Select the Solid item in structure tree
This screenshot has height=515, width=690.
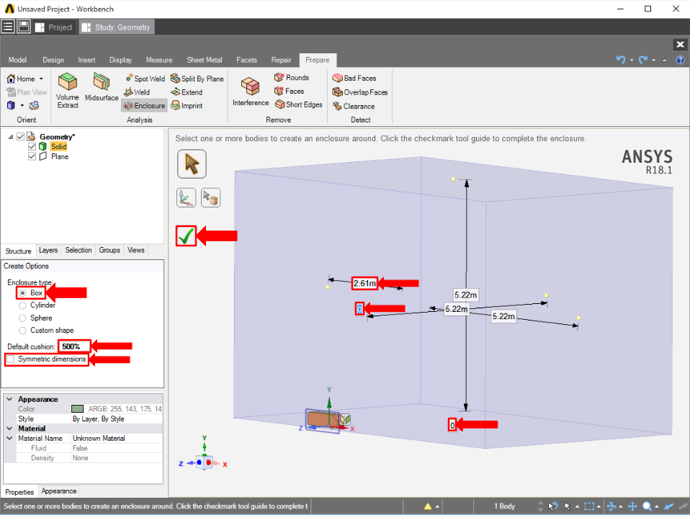click(58, 147)
